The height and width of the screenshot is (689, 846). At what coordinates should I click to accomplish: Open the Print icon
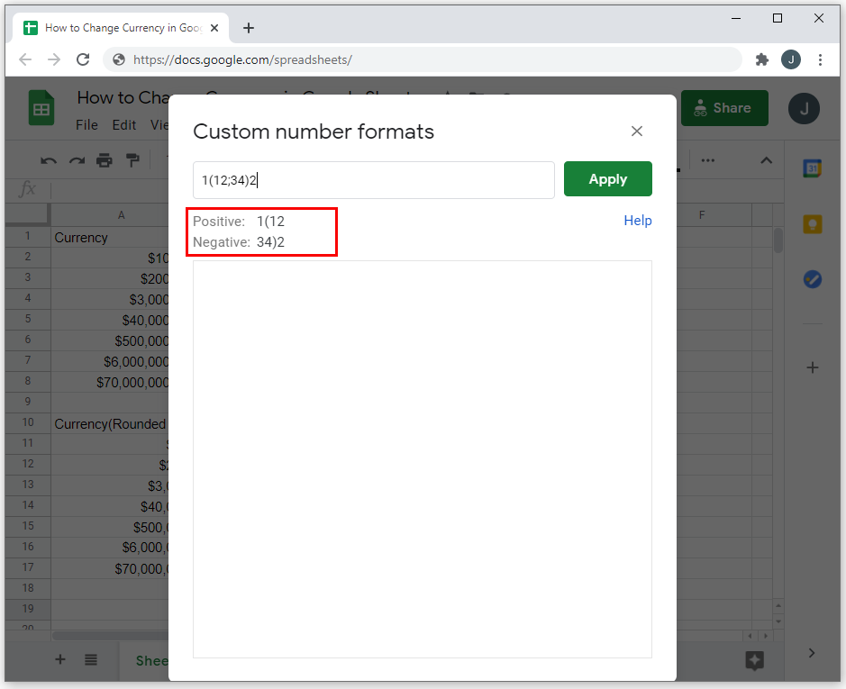click(x=105, y=159)
